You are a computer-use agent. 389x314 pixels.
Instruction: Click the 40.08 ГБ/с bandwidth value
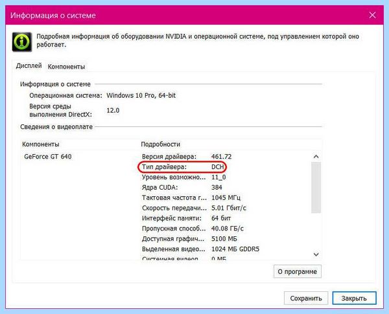tap(228, 229)
